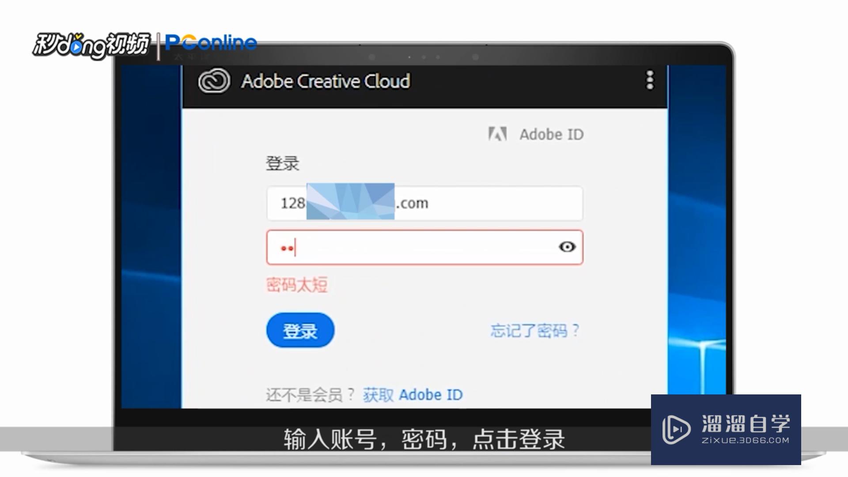
Task: Toggle password visibility with the eye icon
Action: [567, 247]
